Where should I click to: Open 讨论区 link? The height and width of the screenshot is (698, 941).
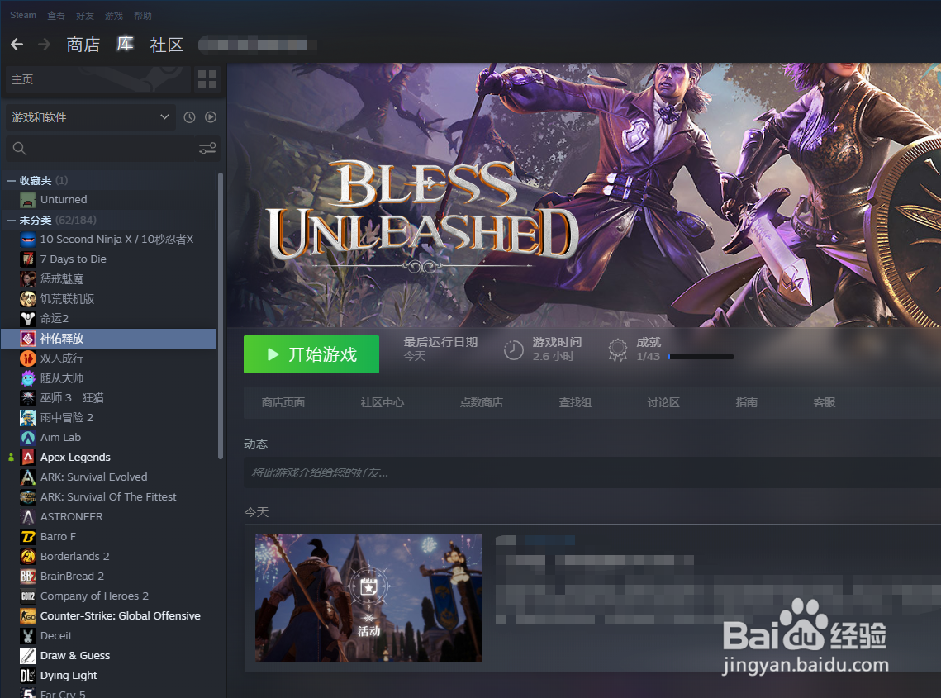point(663,403)
